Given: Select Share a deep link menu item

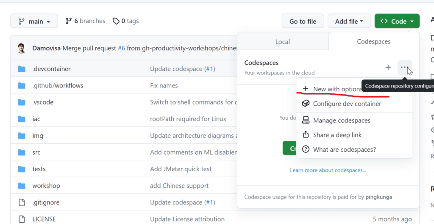Looking at the screenshot, I should tap(354, 135).
